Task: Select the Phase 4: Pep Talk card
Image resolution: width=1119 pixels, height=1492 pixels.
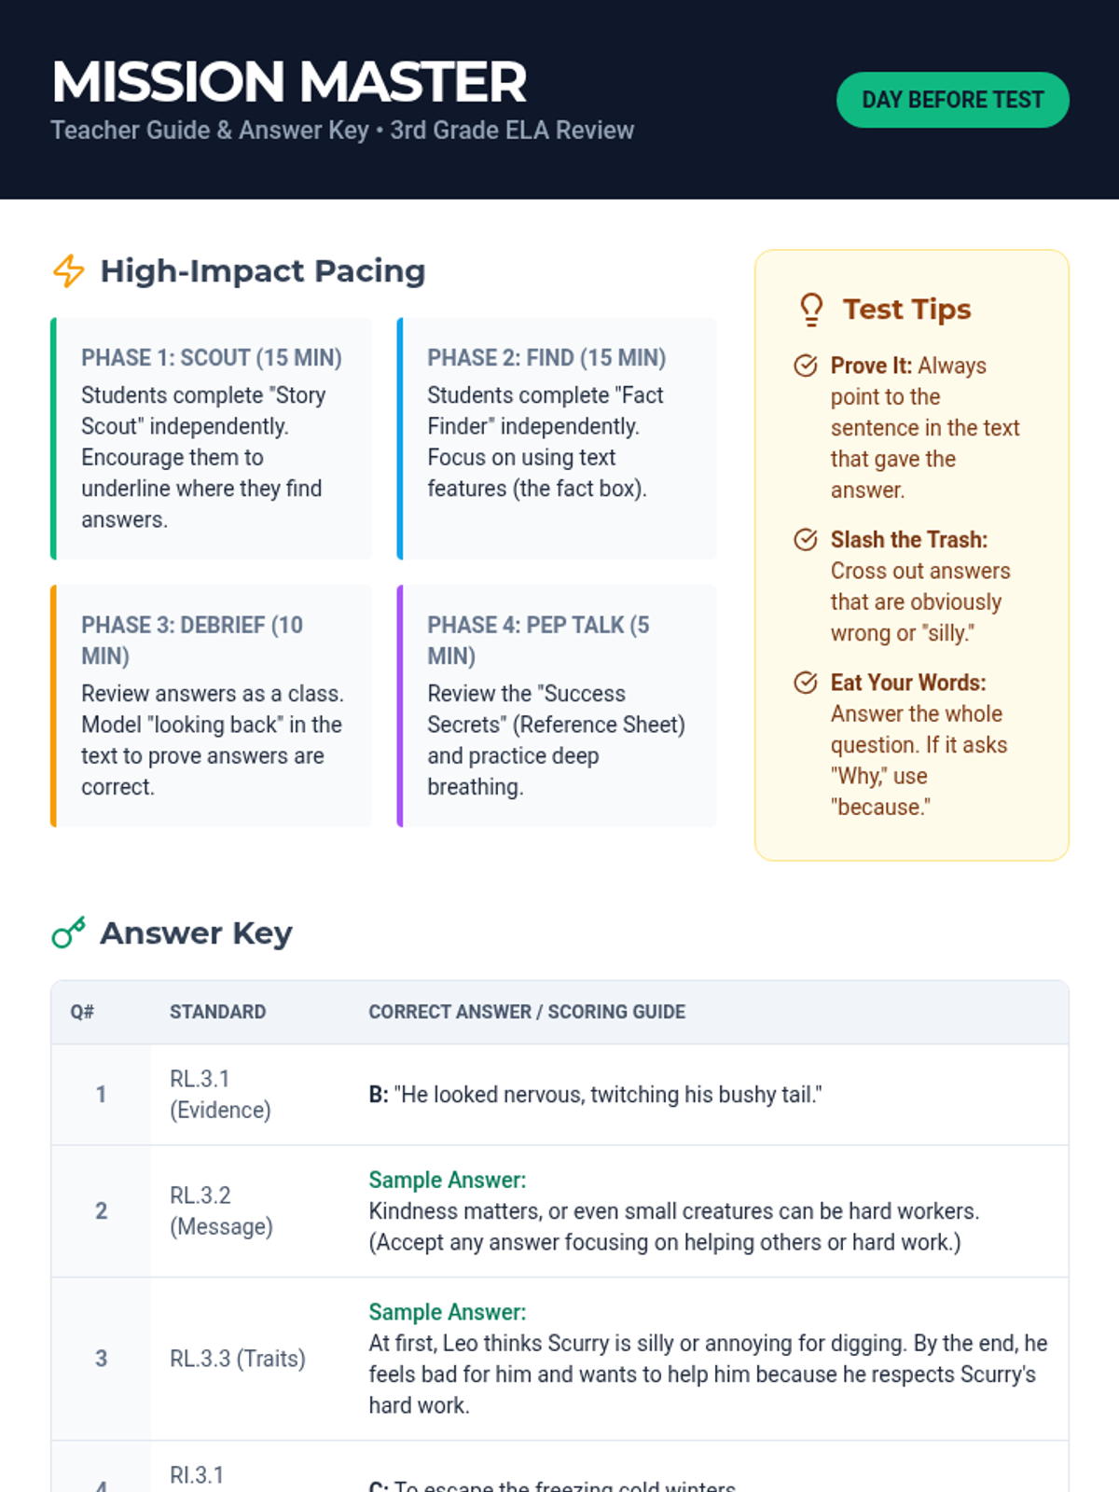Action: 557,706
